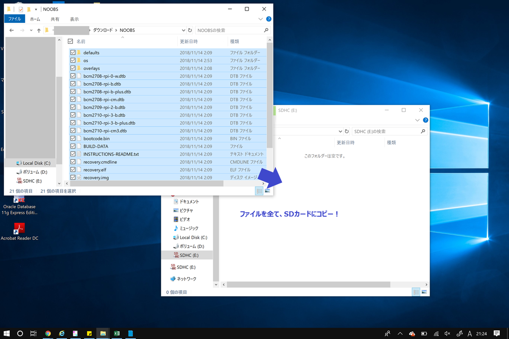Open Sticky Notes from the taskbar
Image resolution: width=509 pixels, height=339 pixels.
[x=89, y=333]
